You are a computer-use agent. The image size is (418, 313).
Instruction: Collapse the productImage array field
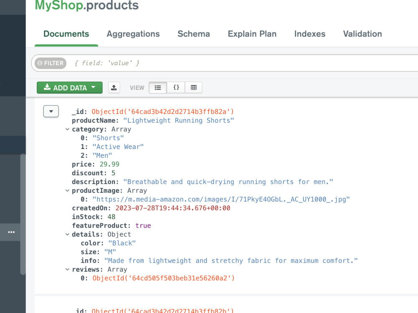(x=67, y=190)
